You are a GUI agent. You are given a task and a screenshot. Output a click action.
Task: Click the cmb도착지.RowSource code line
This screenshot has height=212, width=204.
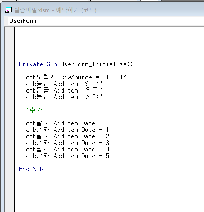click(78, 77)
